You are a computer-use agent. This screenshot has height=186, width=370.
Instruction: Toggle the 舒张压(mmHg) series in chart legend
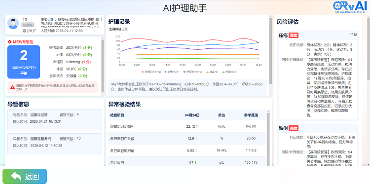click(193, 72)
